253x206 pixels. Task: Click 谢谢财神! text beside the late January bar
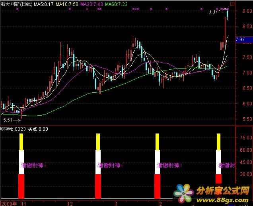[x=170, y=165]
